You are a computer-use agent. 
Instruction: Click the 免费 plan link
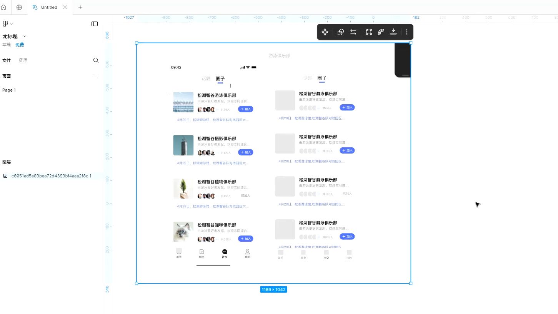click(x=20, y=45)
